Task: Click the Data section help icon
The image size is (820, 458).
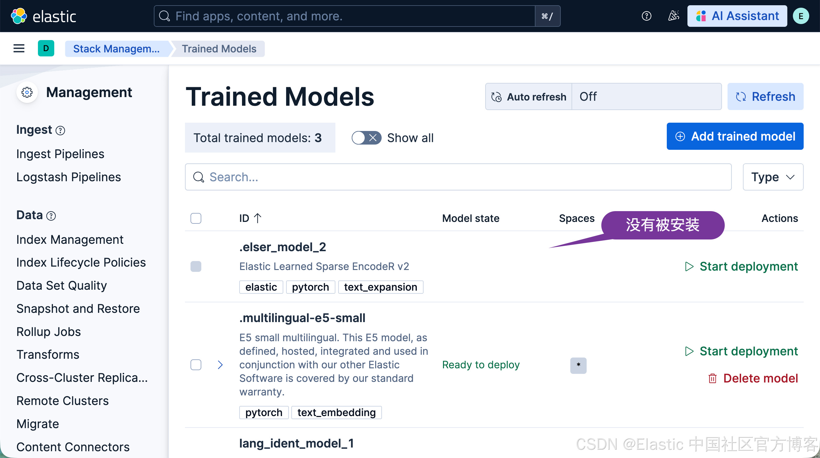Action: [x=51, y=216]
